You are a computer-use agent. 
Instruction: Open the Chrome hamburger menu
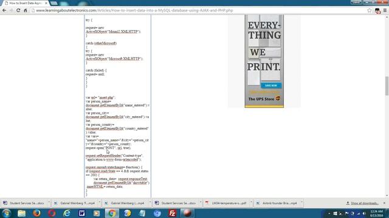click(x=385, y=10)
